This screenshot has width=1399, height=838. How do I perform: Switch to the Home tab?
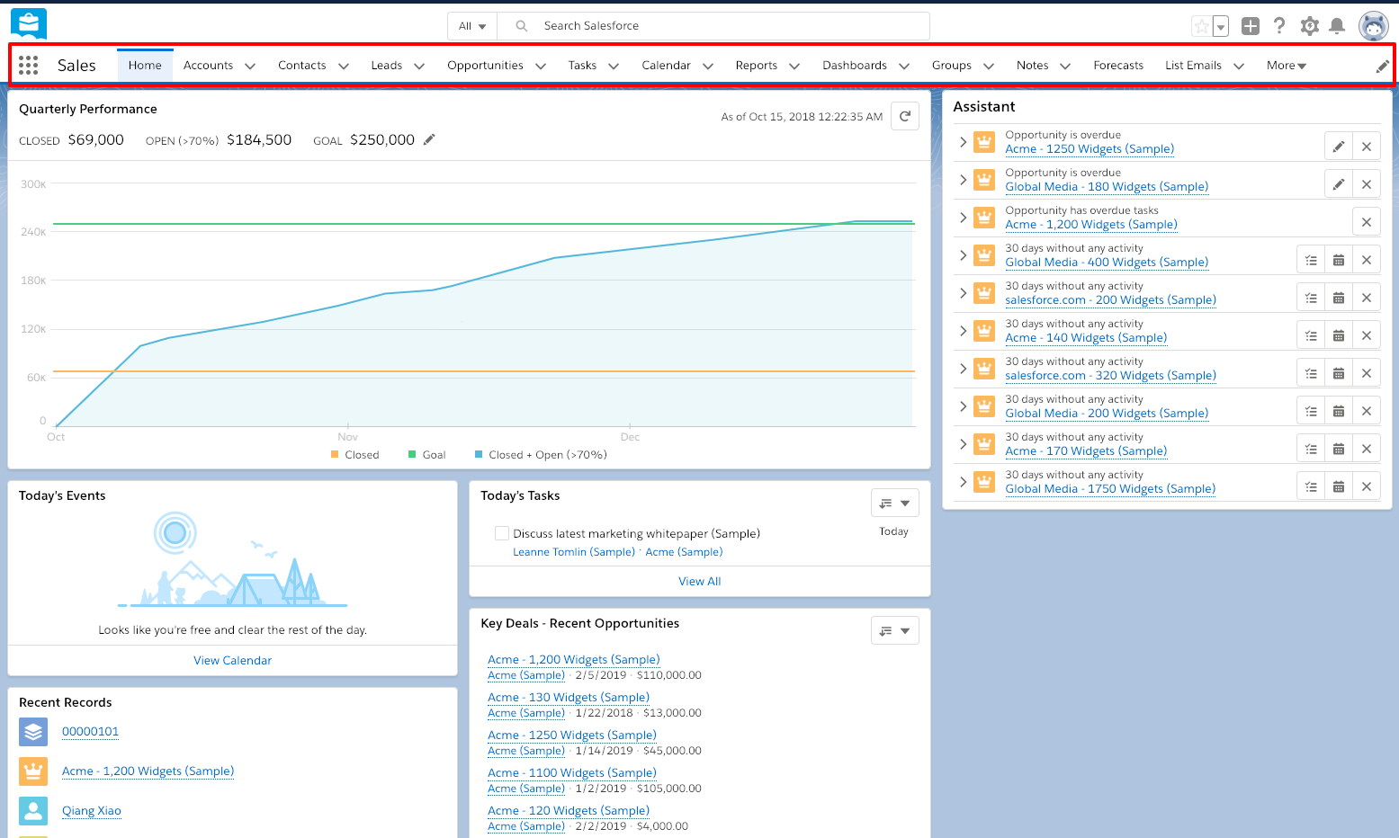145,66
